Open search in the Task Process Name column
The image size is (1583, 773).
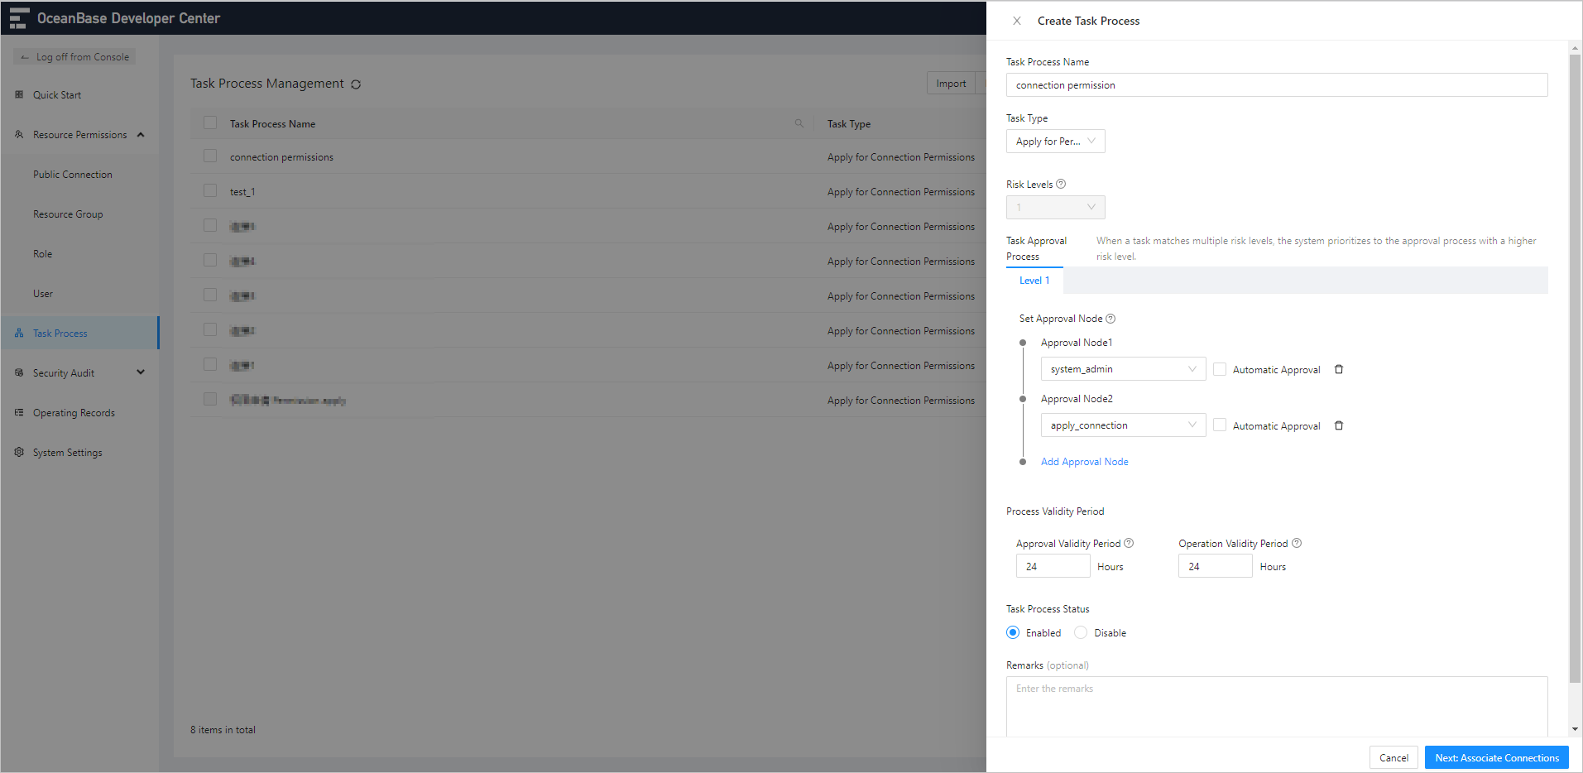(x=798, y=122)
